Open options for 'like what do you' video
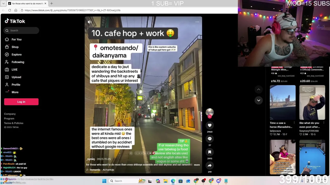 click(324, 123)
